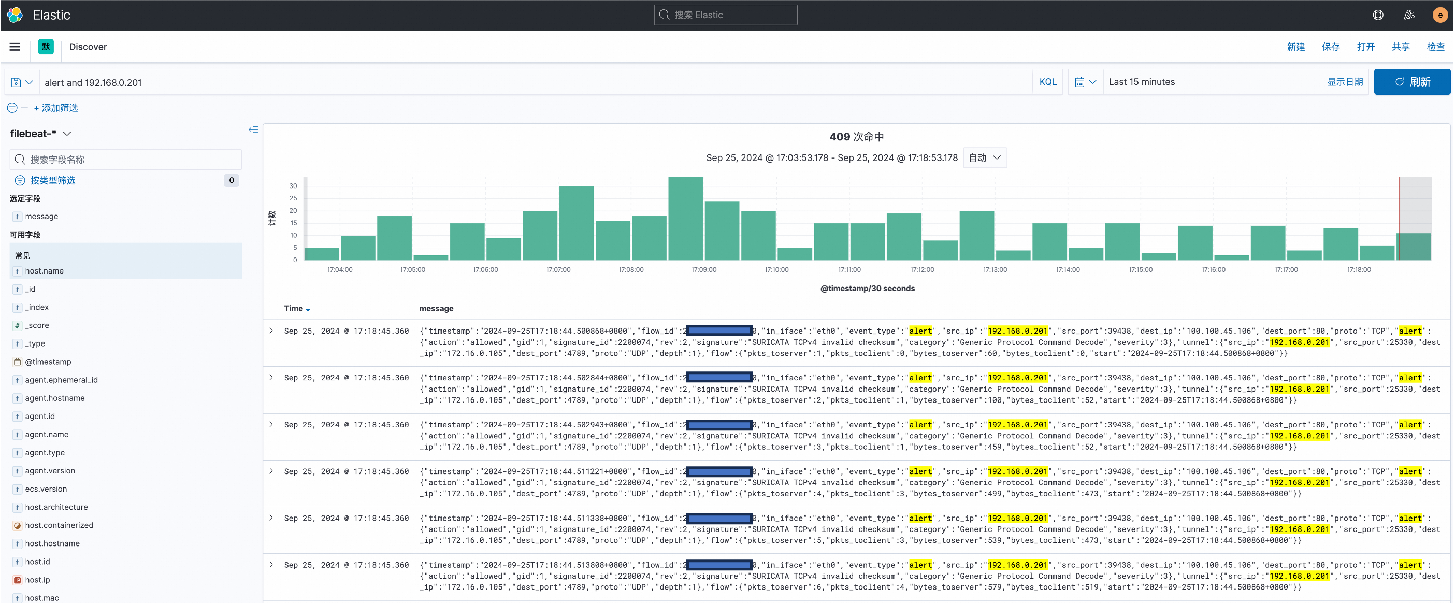Click the ecs.version field type icon

(x=18, y=490)
